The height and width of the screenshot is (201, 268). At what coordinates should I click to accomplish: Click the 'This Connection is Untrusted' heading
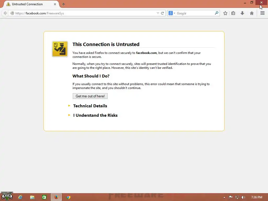tap(106, 44)
